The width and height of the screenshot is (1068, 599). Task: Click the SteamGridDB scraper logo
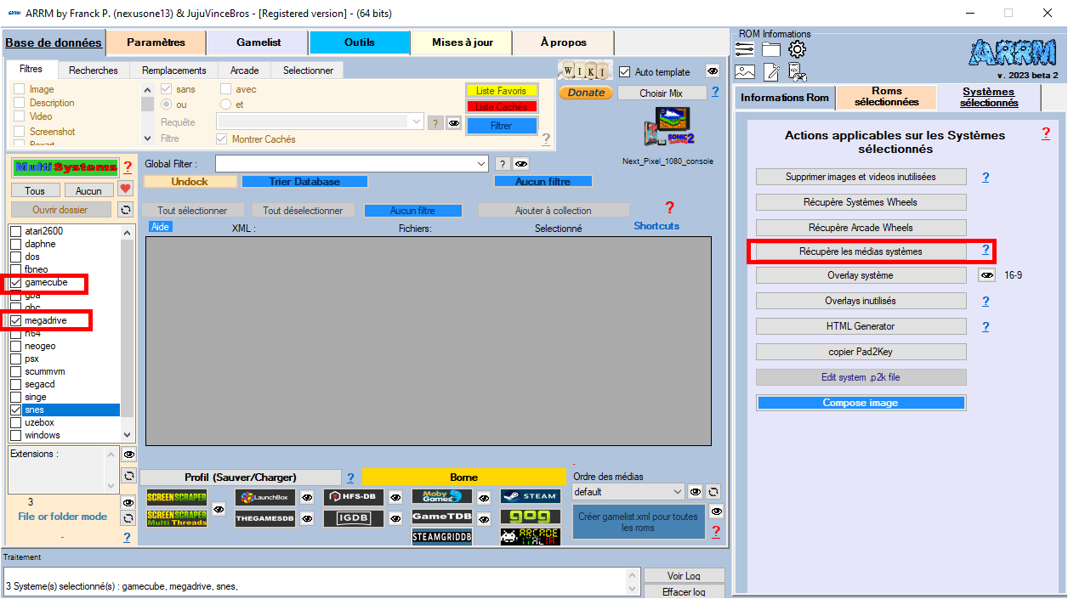tap(441, 537)
